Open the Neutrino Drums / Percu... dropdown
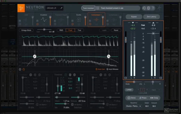 (x=134, y=106)
